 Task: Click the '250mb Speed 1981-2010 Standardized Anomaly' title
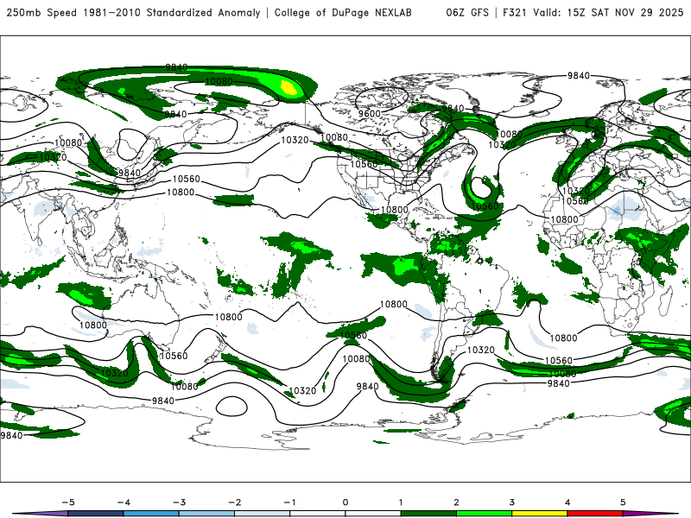(x=134, y=13)
